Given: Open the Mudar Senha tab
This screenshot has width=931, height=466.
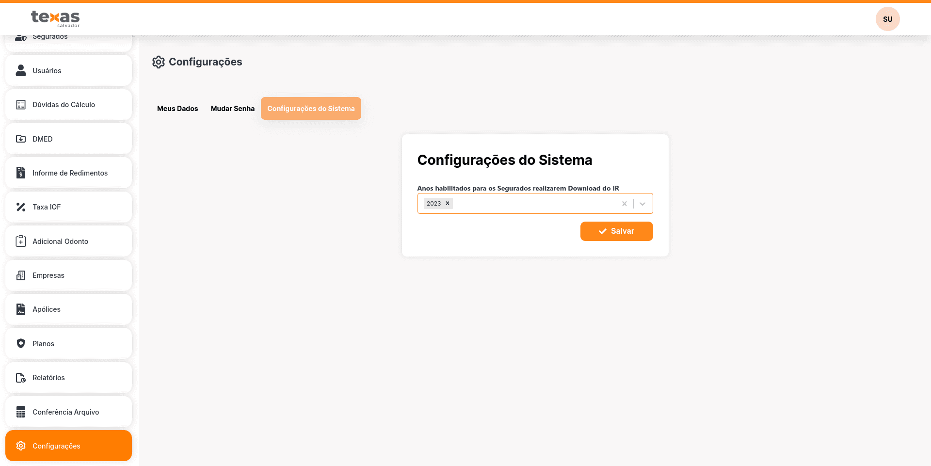Looking at the screenshot, I should coord(232,109).
